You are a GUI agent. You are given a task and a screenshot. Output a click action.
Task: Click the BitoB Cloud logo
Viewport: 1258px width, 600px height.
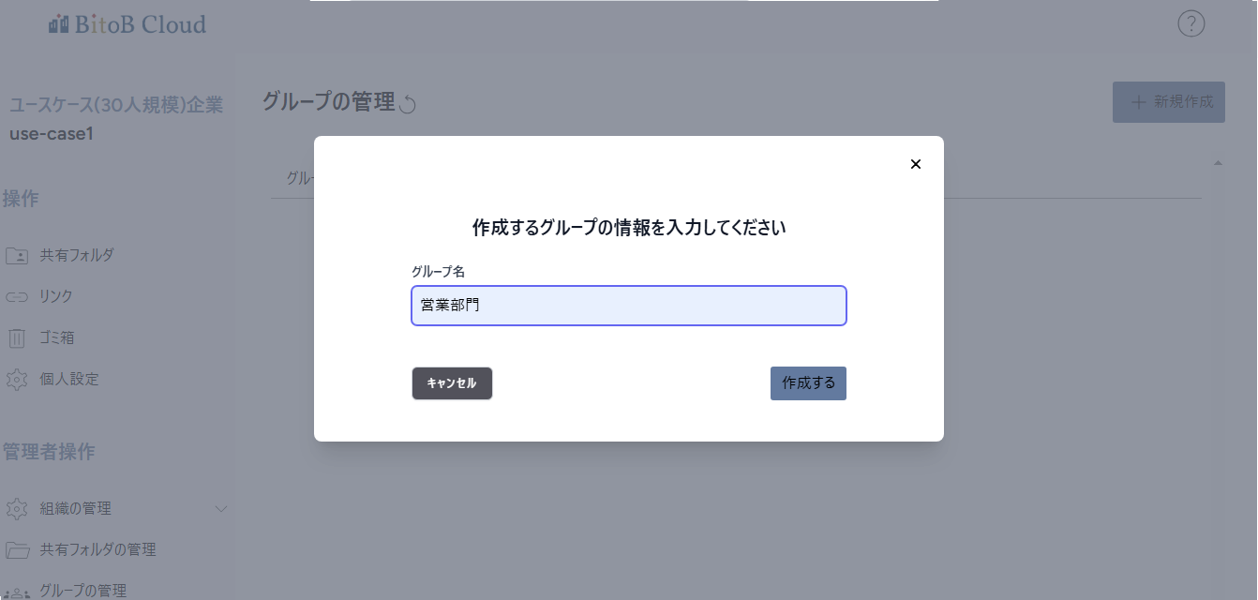pyautogui.click(x=127, y=24)
